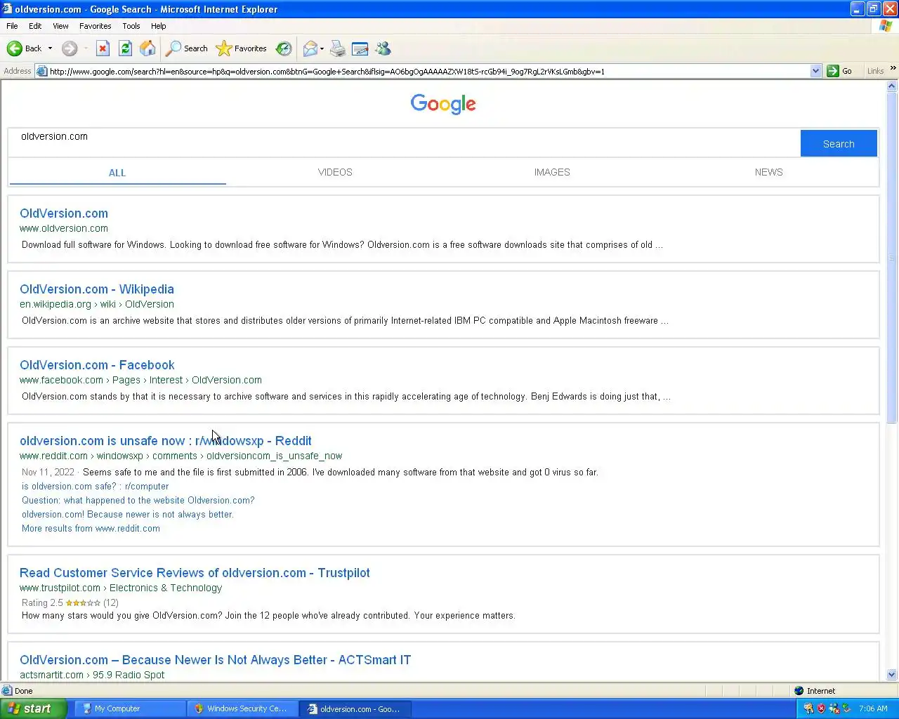The height and width of the screenshot is (719, 899).
Task: Click the Go button next to address
Action: (840, 71)
